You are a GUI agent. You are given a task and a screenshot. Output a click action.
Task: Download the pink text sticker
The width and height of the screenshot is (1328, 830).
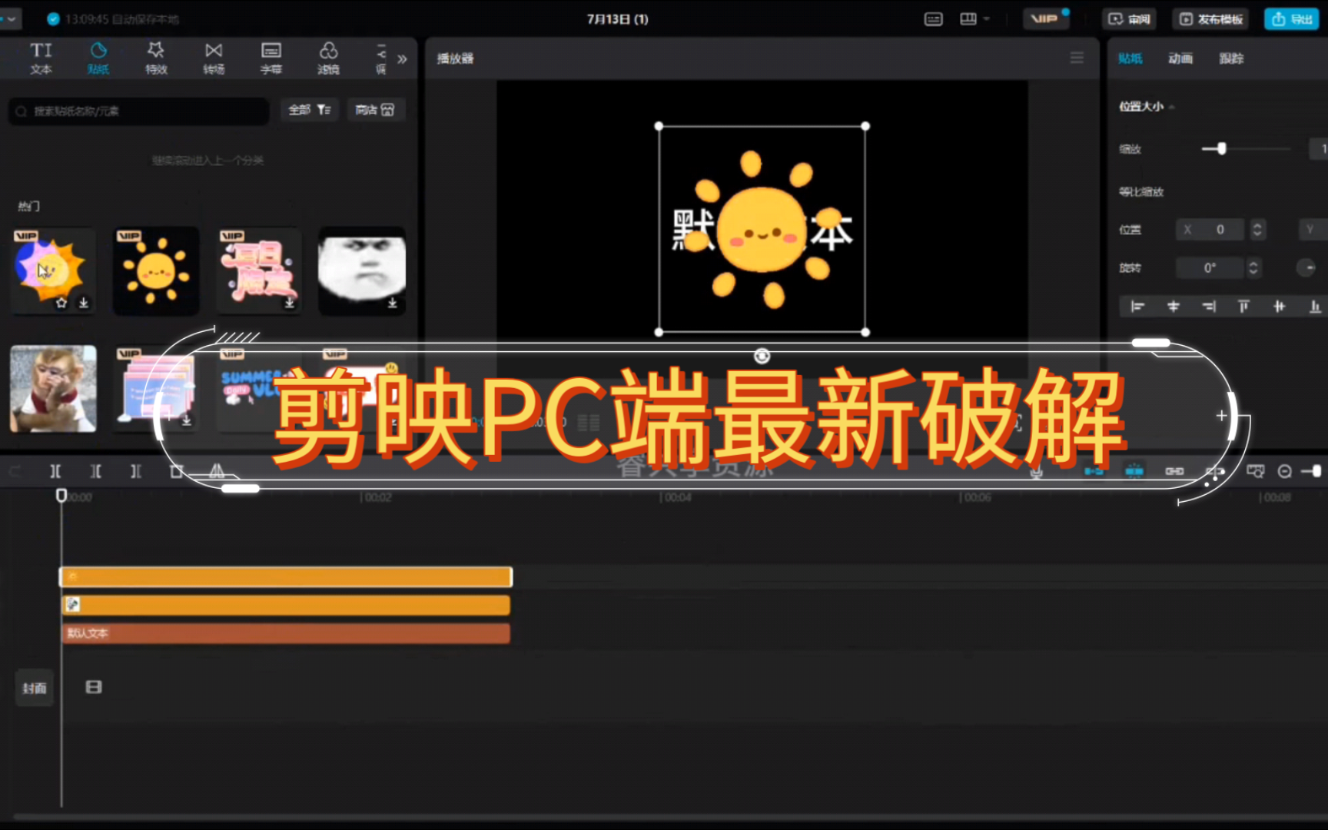point(289,303)
